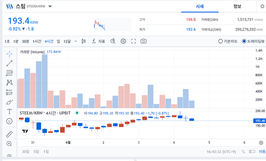
Task: Select the 4시간 interval
Action: click(49, 41)
